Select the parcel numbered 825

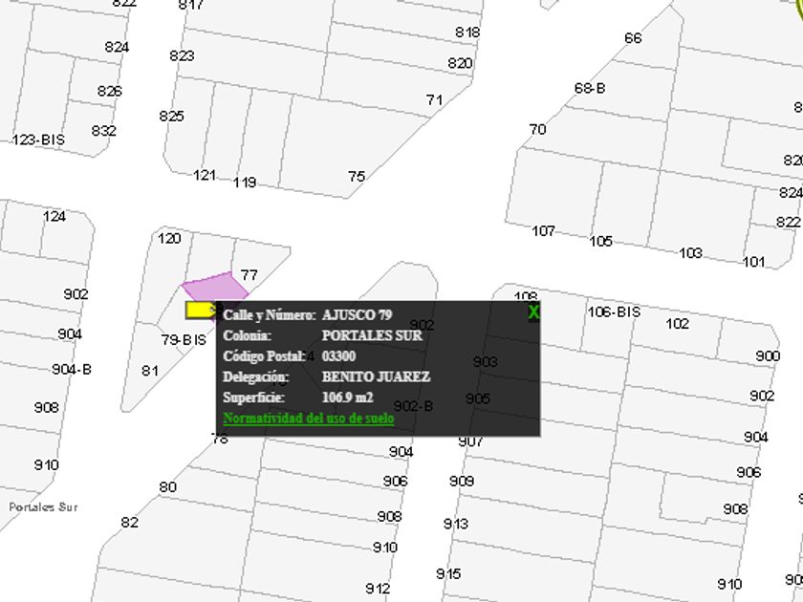coord(171,116)
